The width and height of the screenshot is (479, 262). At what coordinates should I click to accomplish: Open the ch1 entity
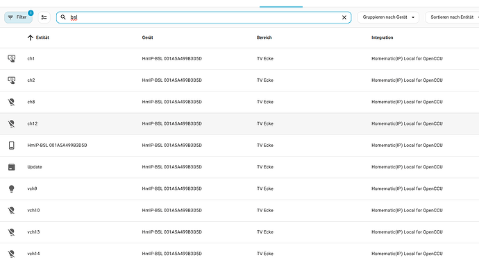pos(31,58)
